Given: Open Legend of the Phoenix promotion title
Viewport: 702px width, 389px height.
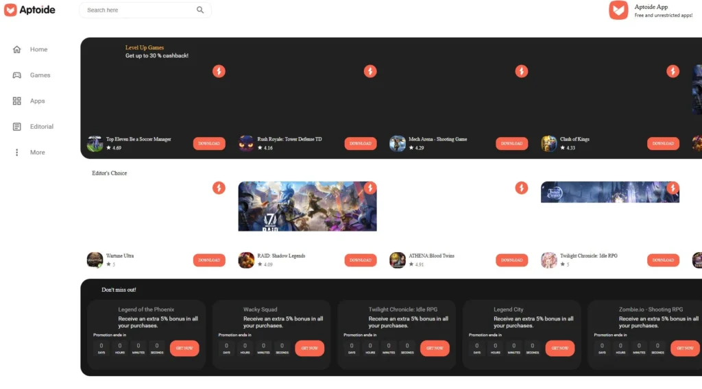Looking at the screenshot, I should click(146, 310).
